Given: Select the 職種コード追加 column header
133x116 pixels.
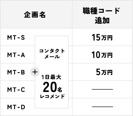Looking at the screenshot, I should 102,15.
